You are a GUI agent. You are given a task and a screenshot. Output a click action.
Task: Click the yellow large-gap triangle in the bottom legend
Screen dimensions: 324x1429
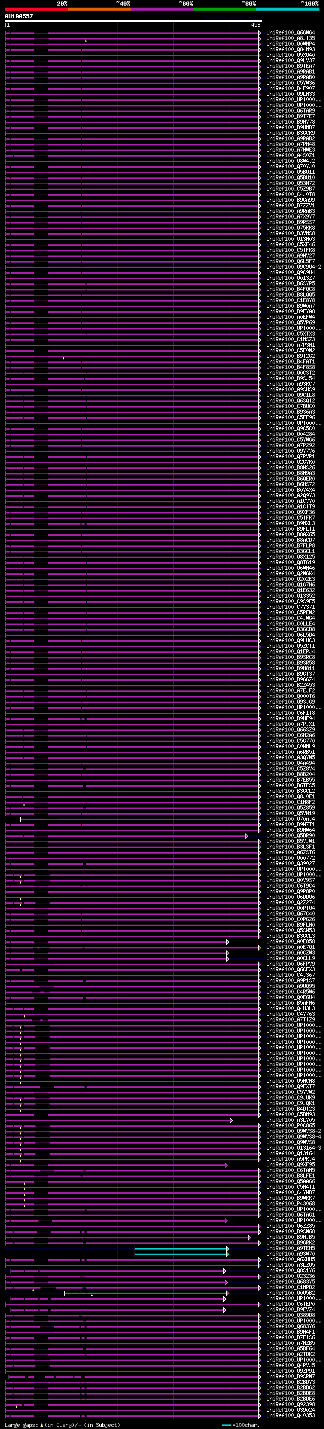coord(42,1424)
